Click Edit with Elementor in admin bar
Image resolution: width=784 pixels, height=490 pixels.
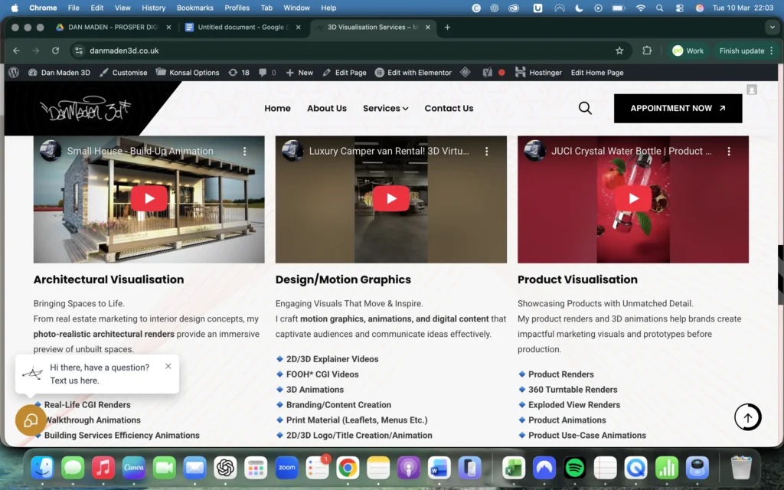(x=413, y=73)
